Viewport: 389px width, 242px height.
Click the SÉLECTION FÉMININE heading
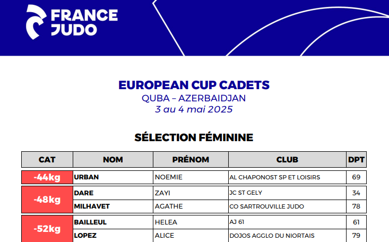[194, 137]
